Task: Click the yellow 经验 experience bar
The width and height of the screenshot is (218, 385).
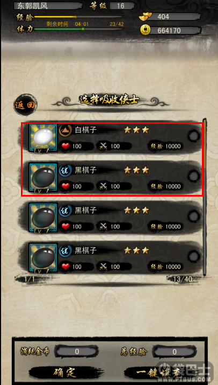Action: 81,17
